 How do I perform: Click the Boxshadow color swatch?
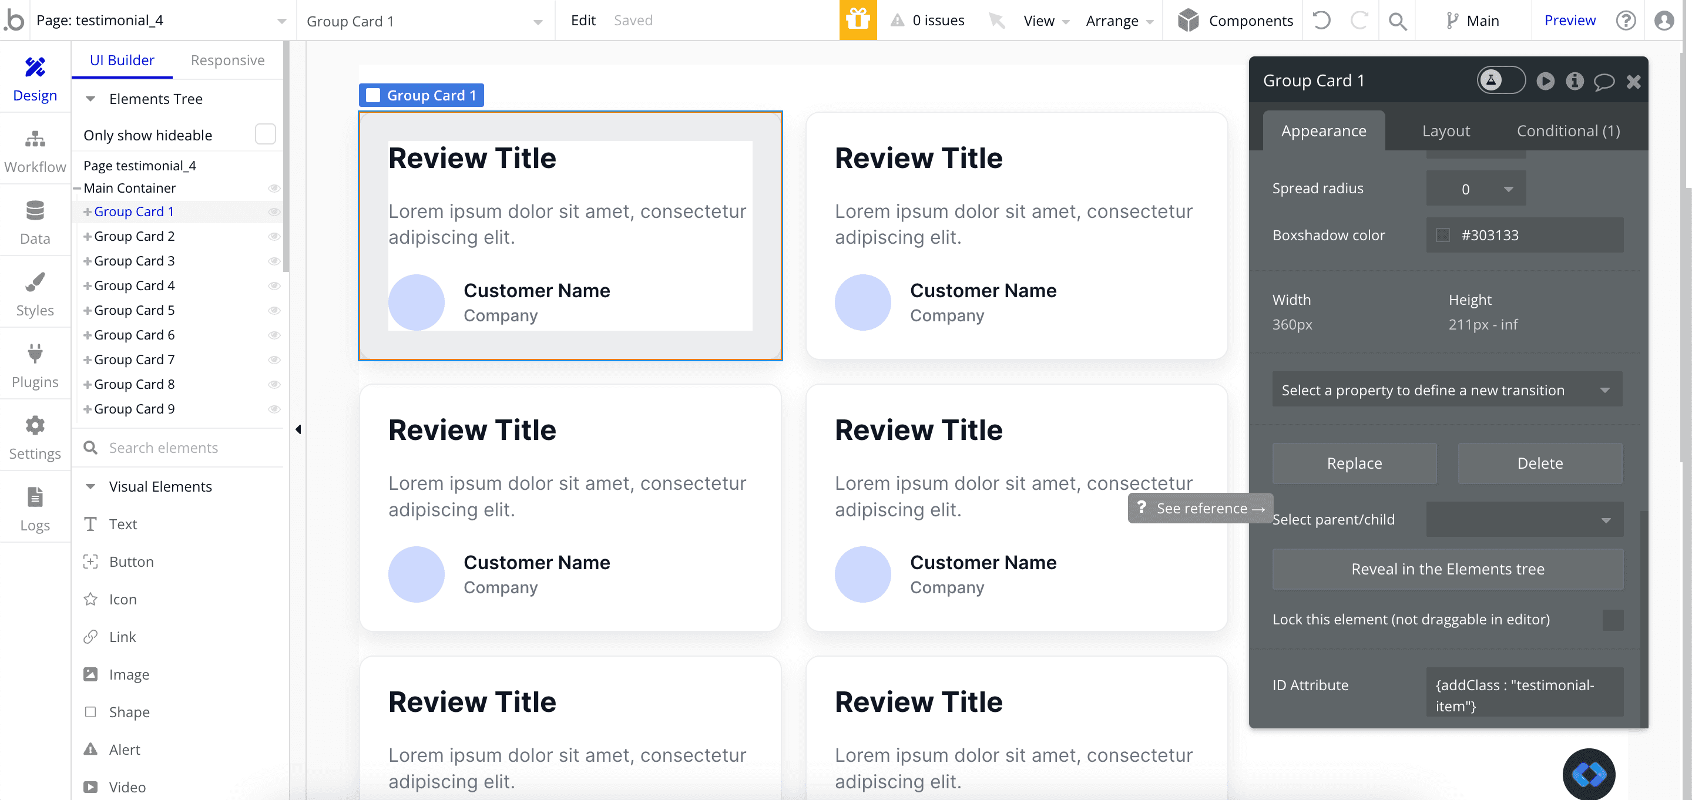(x=1442, y=235)
